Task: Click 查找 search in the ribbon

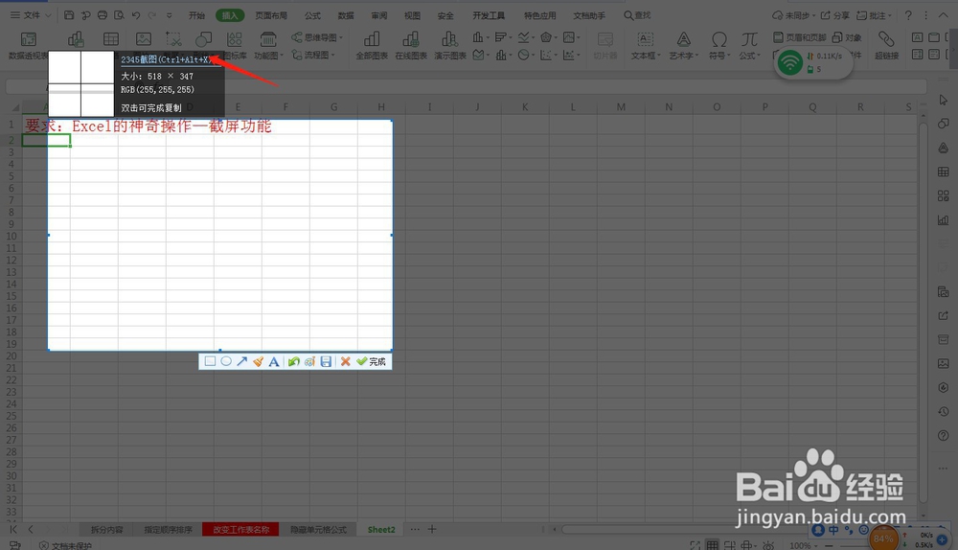Action: [x=637, y=15]
